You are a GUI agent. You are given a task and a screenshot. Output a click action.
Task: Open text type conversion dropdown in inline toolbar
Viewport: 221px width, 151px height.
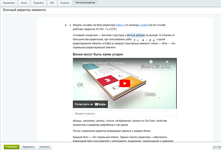pos(136,40)
